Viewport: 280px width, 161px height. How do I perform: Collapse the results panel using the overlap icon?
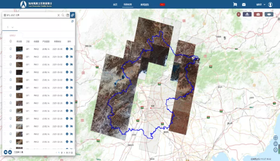(72, 21)
